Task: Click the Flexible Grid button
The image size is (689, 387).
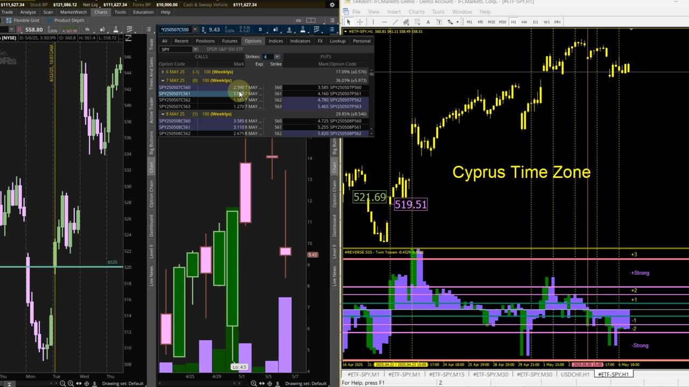Action: point(23,20)
